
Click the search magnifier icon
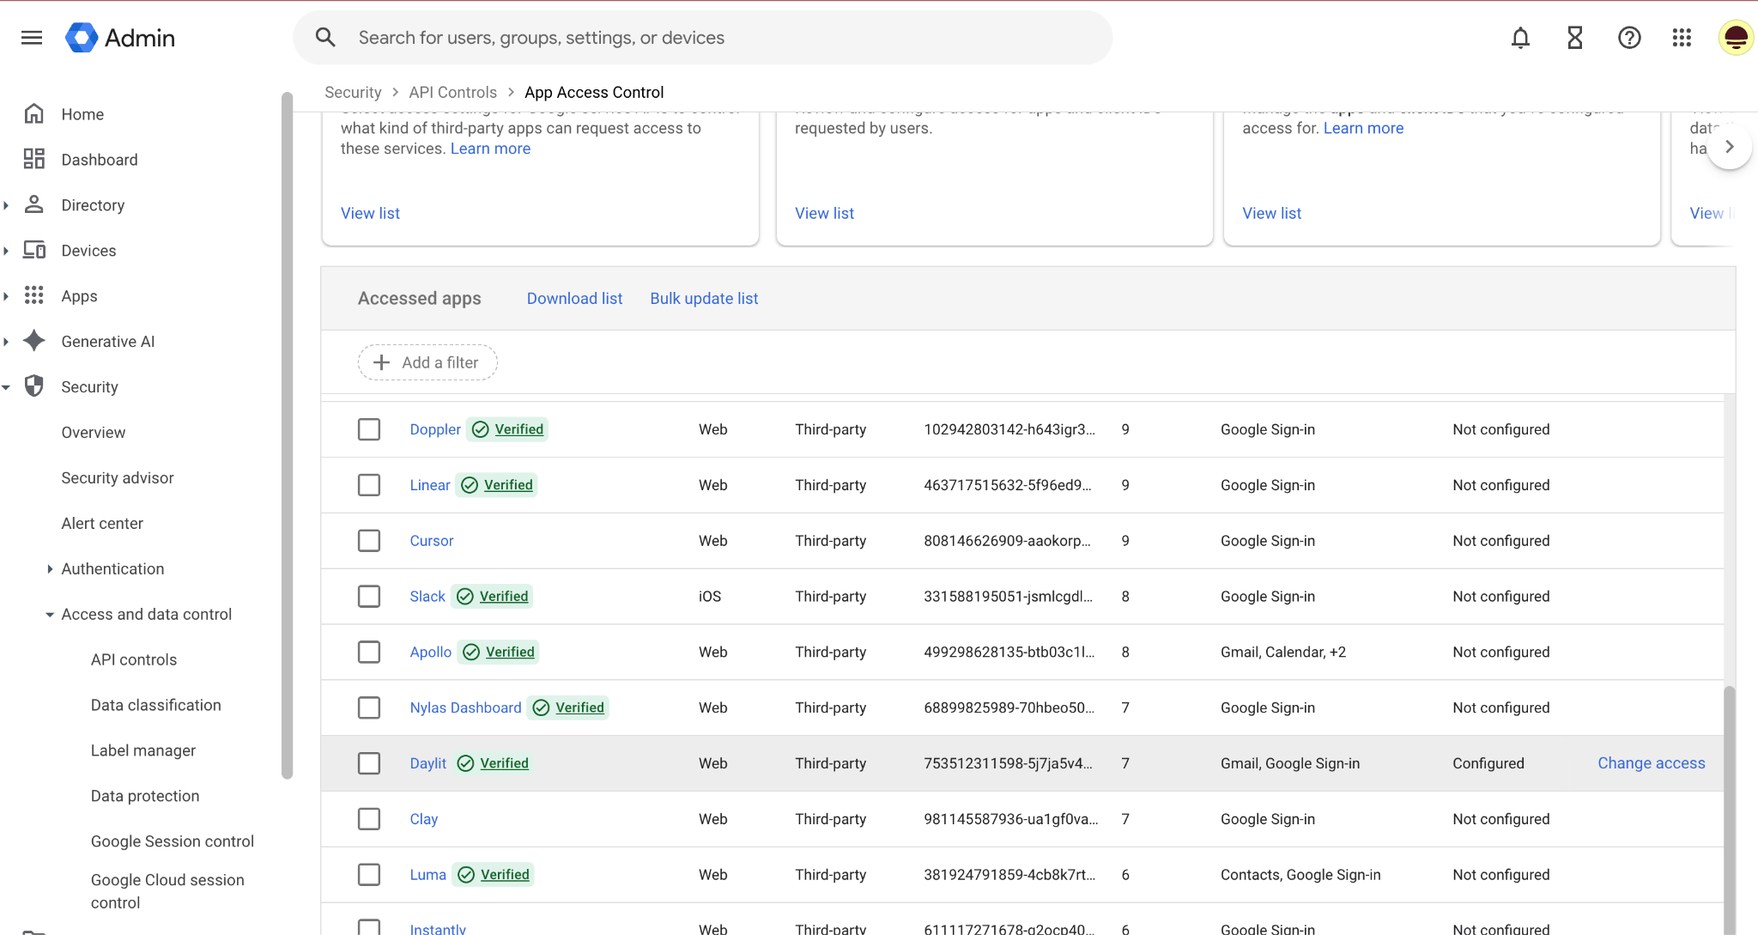pos(325,38)
